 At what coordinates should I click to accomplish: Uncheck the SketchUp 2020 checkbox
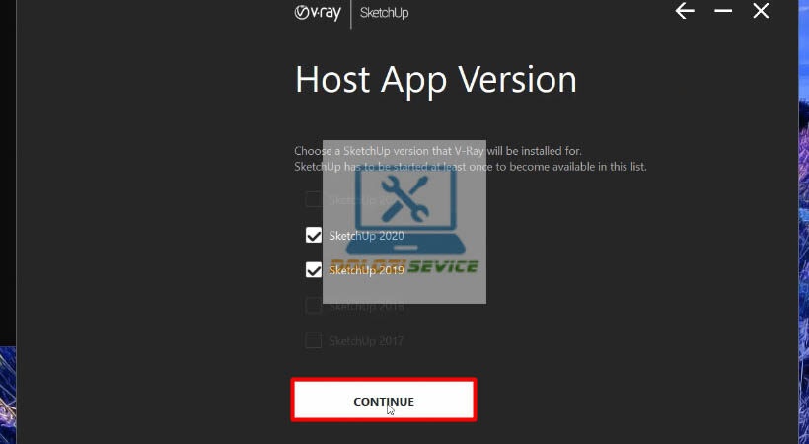[x=313, y=236]
